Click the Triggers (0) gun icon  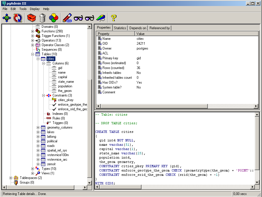48,123
